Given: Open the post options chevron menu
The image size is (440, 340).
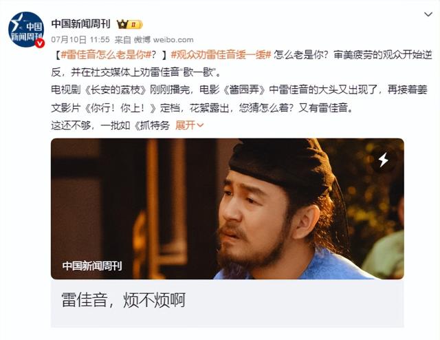Looking at the screenshot, I should point(428,14).
